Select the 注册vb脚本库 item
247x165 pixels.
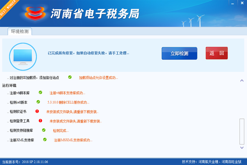pos(19,93)
